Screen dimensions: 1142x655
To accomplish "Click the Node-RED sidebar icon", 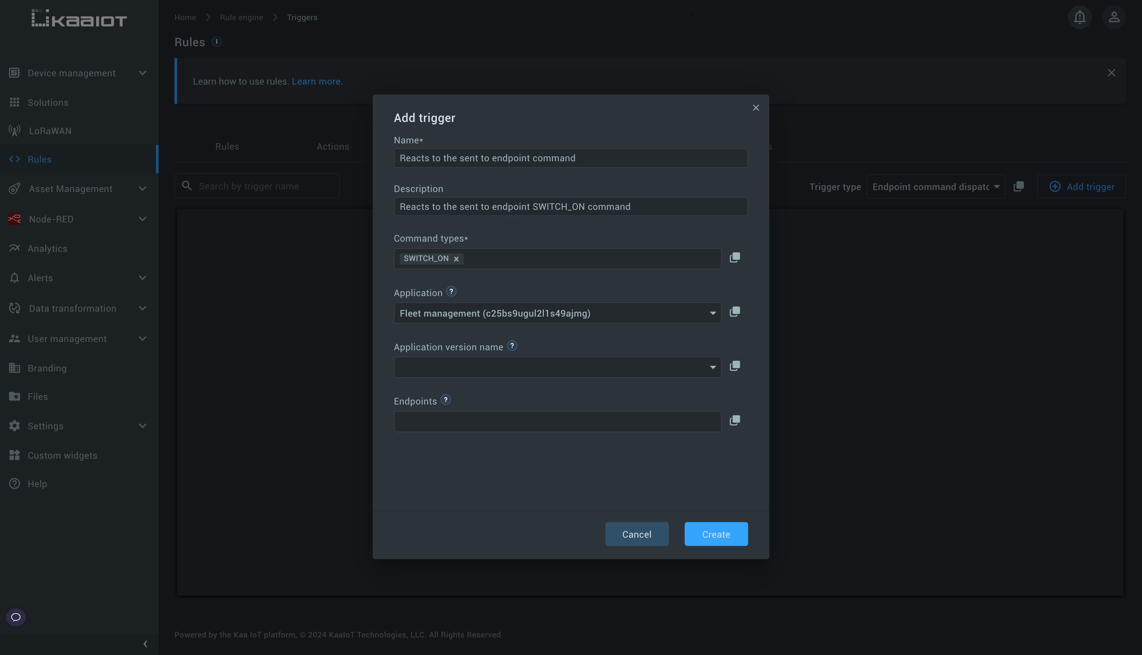I will [14, 219].
